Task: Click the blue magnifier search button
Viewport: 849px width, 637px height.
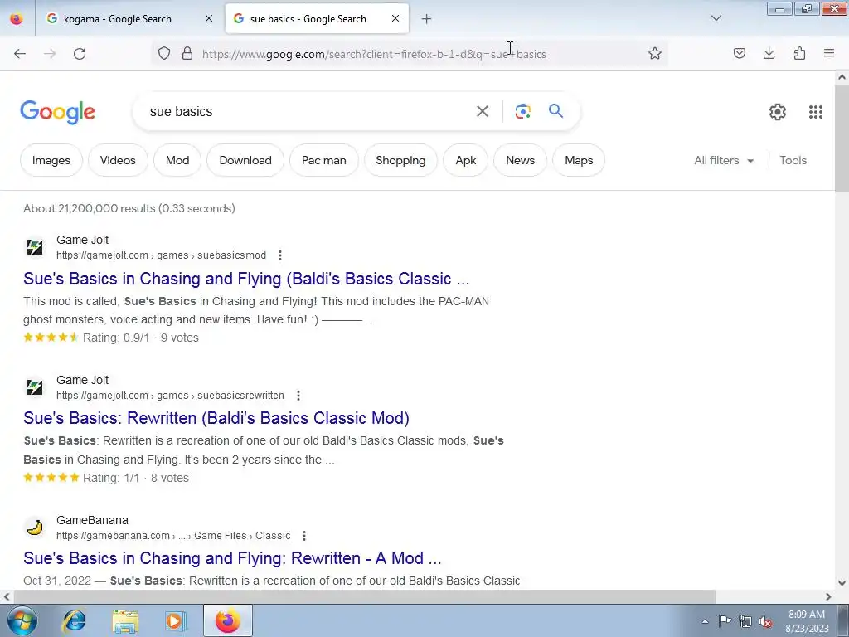Action: 555,111
